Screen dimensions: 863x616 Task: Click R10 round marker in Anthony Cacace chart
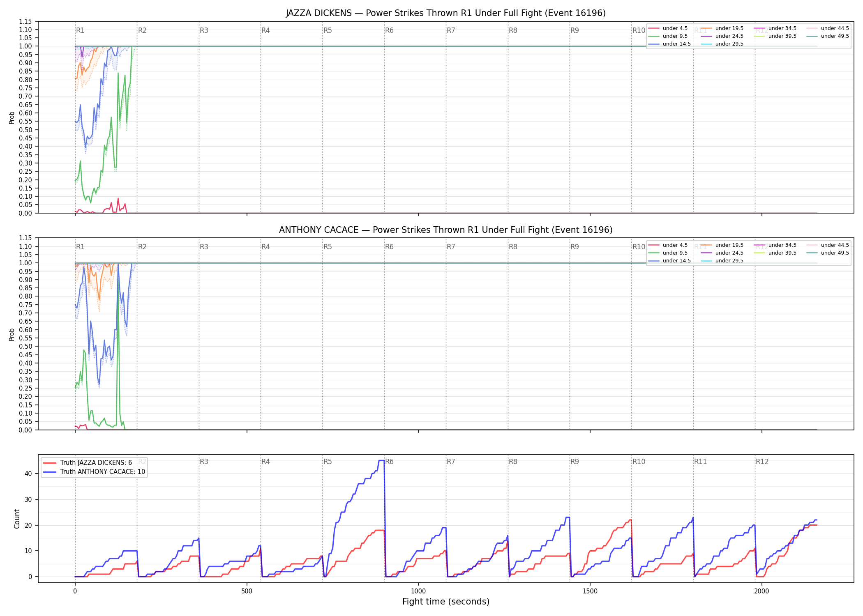coord(639,247)
